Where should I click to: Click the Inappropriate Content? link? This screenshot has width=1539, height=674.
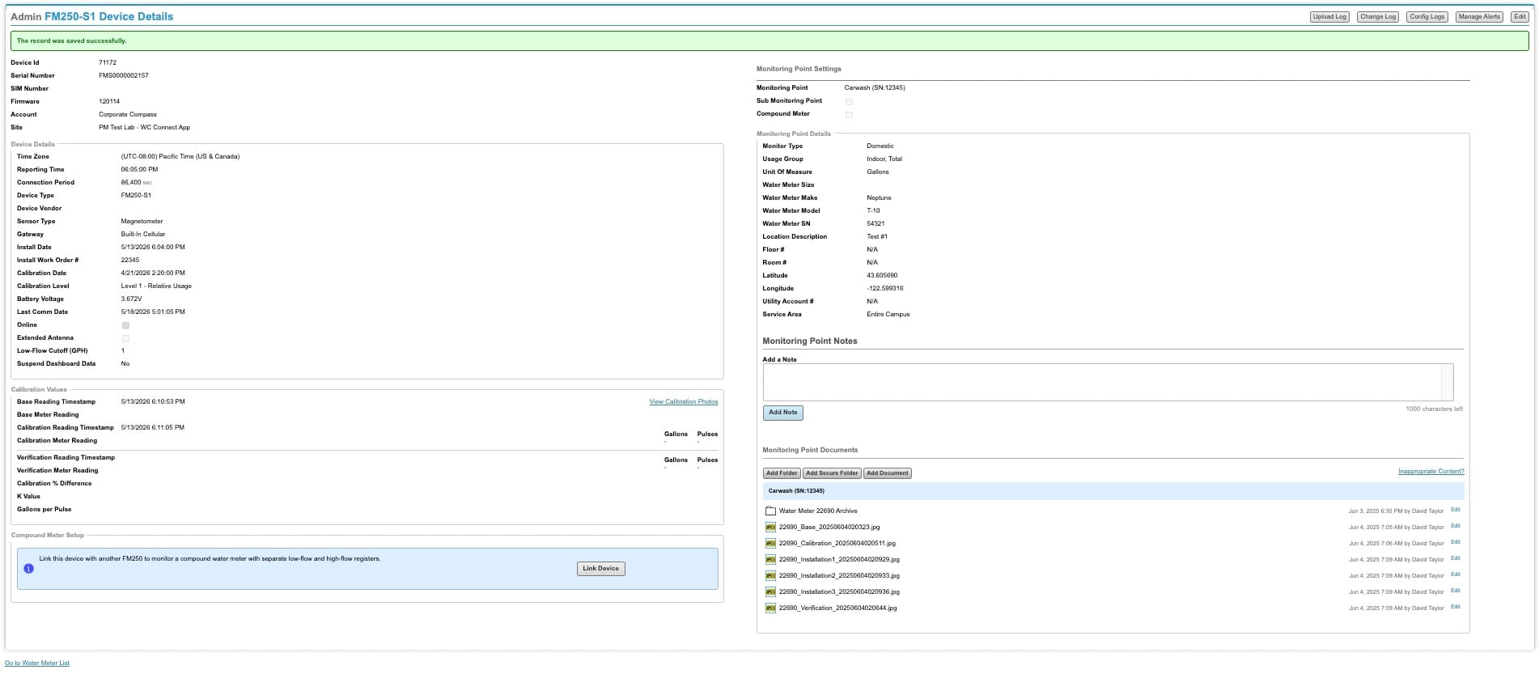pos(1431,472)
